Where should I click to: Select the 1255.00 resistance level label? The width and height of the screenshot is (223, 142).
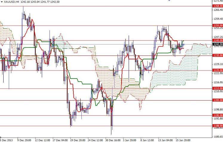pyautogui.click(x=218, y=25)
